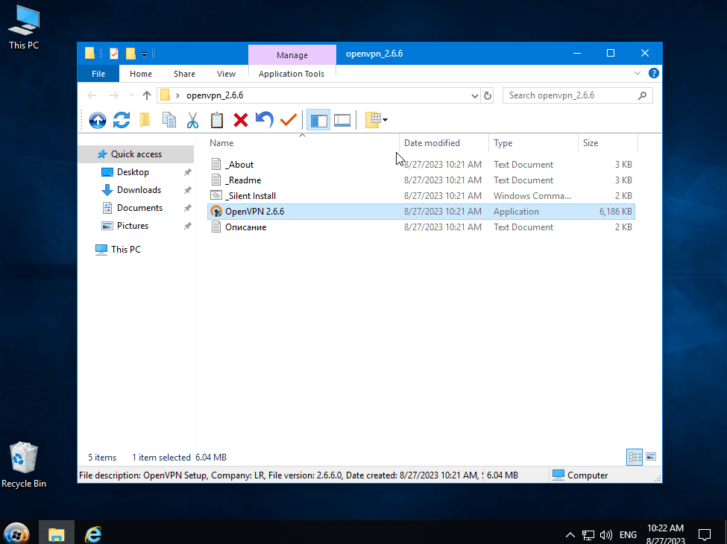
Task: Toggle the navigation pane toolbar button
Action: tap(318, 120)
